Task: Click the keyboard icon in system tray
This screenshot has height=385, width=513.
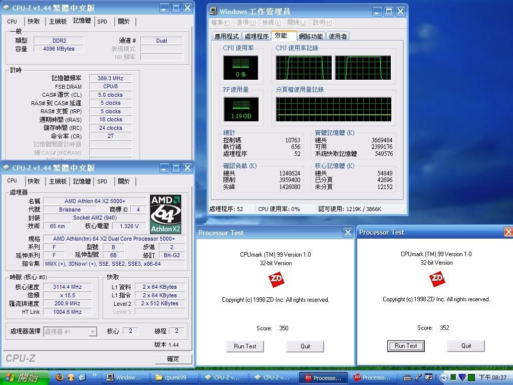Action: 407,378
